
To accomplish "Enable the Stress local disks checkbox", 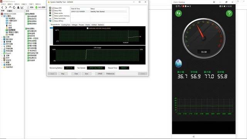I will coord(53,18).
